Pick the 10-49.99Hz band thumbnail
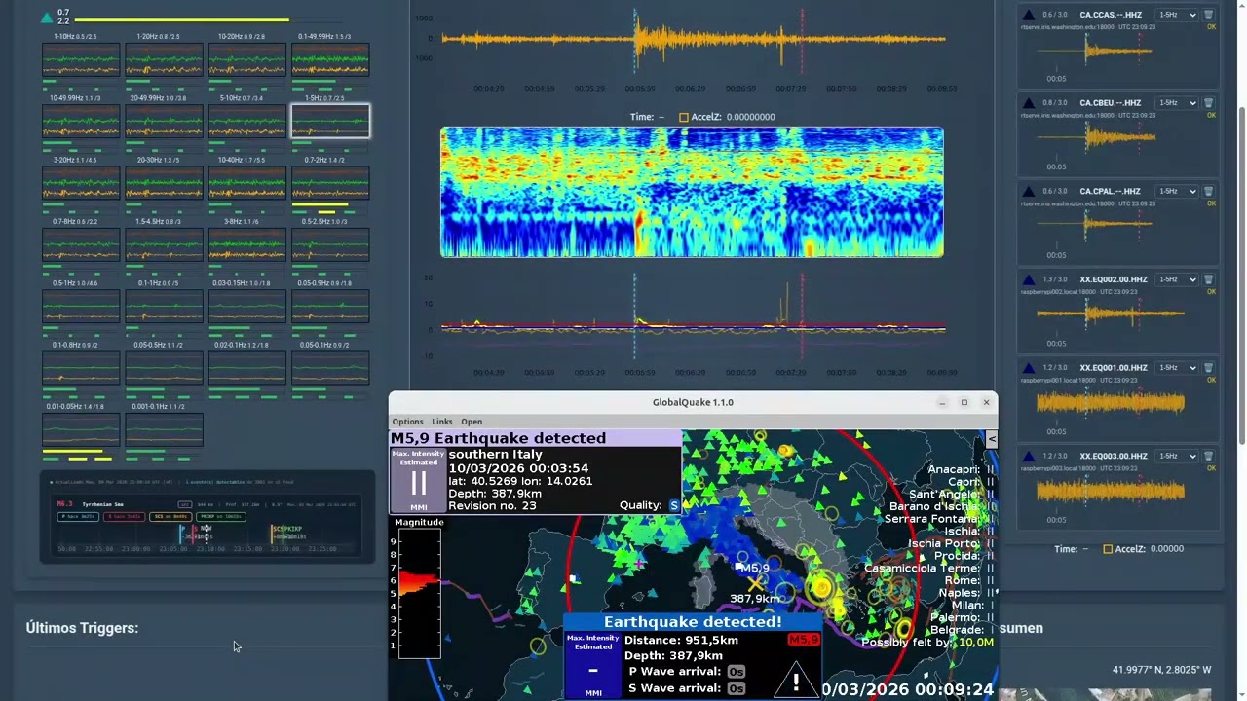This screenshot has width=1247, height=701. click(x=81, y=122)
